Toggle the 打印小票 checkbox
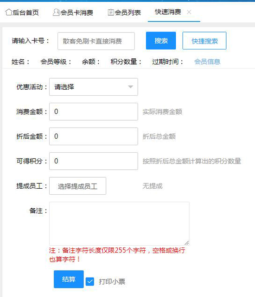 tap(90, 282)
